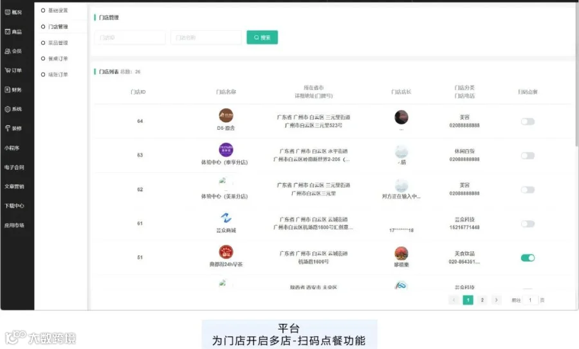Disable scan ordering for 舞都阁24h早茶
Screen dimensions: 579x349
click(528, 258)
